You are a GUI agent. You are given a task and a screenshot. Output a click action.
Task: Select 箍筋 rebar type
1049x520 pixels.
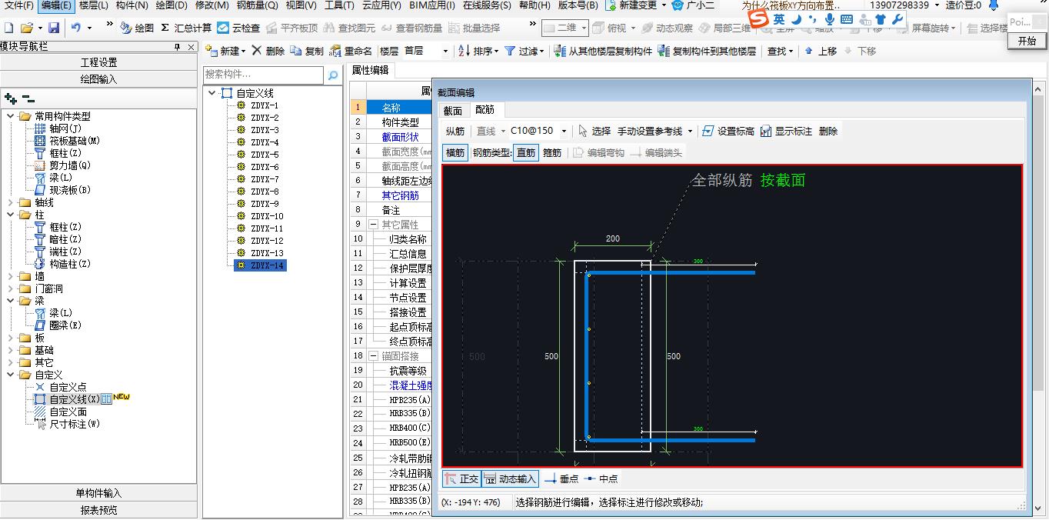pyautogui.click(x=552, y=152)
